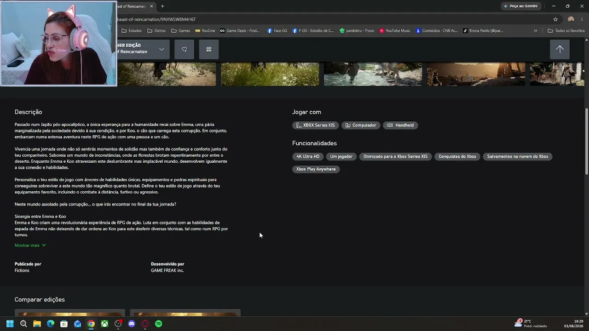The width and height of the screenshot is (589, 331).
Task: Open the pardobru - Trovo bookmark
Action: click(357, 31)
